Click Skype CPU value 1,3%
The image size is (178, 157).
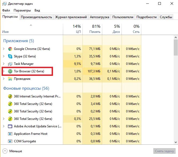(77, 56)
